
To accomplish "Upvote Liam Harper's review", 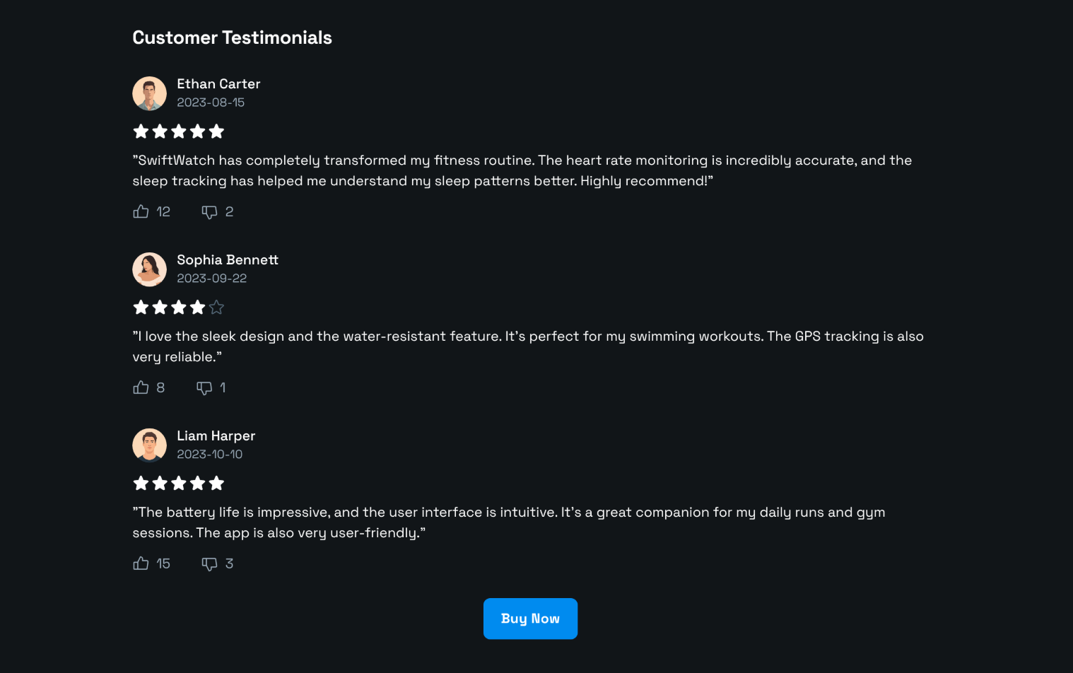I will (141, 563).
